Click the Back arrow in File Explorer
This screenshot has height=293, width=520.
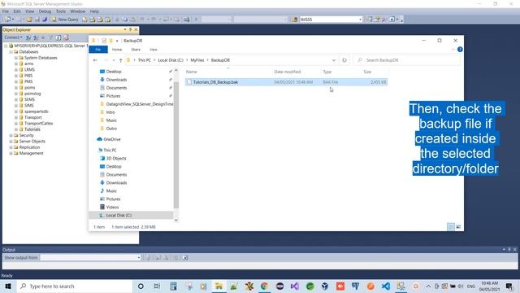coord(95,60)
